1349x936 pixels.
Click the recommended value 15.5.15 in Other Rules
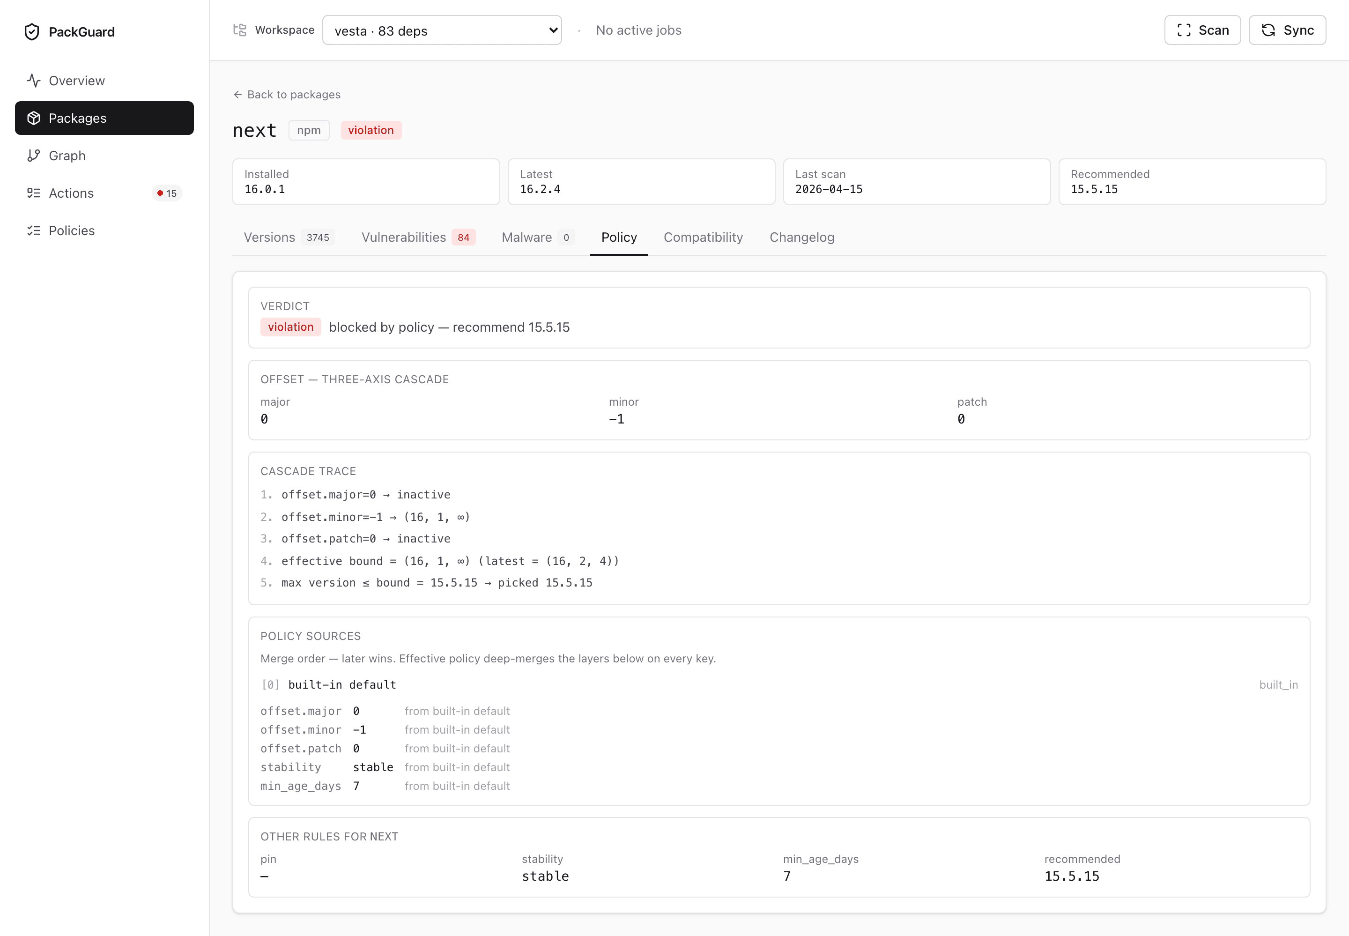click(1072, 876)
